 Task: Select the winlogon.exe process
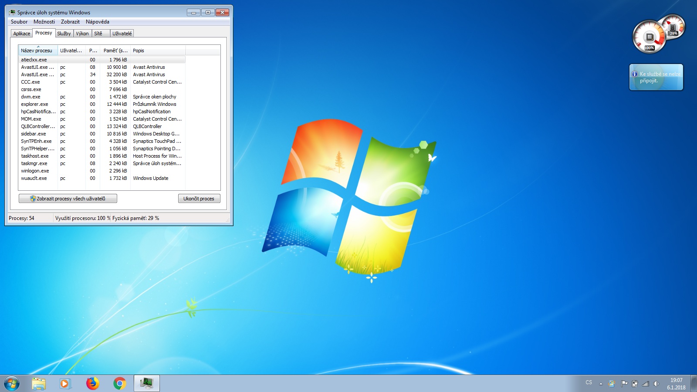click(102, 171)
